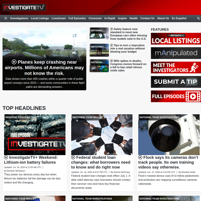Image resolution: width=201 pixels, height=201 pixels.
Task: Open the Health section
Action: pos(134,18)
